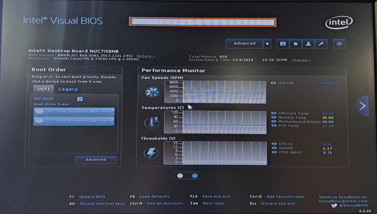Click CPU FAN value 3648.00
Viewport: 377px width, 214px height.
point(330,84)
